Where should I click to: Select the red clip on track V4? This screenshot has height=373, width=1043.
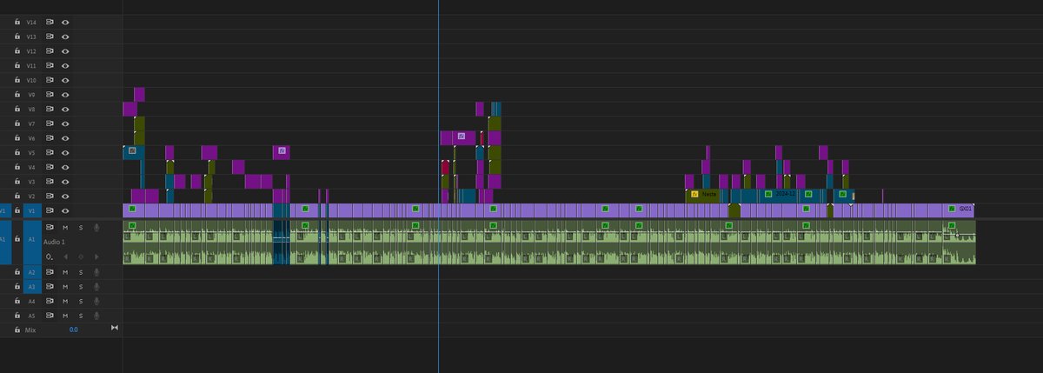(x=446, y=167)
